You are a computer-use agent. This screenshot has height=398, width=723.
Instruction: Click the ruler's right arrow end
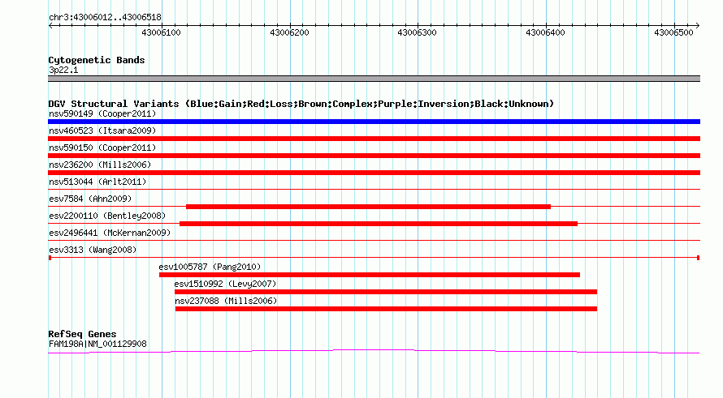[698, 26]
